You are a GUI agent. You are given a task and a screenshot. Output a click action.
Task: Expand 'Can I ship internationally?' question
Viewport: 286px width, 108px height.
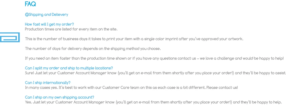click(48, 83)
